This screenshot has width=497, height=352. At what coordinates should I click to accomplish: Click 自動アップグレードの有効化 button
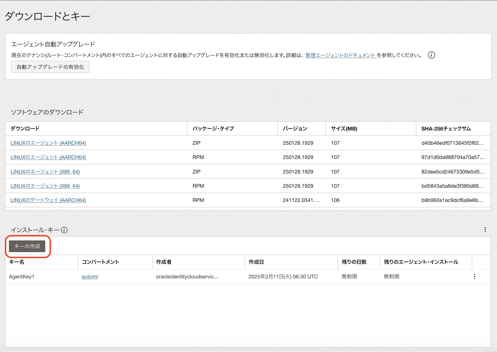click(x=50, y=67)
